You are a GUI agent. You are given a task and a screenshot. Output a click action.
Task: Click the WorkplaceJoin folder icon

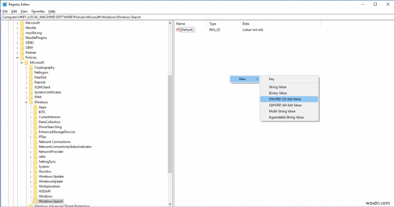(x=35, y=186)
